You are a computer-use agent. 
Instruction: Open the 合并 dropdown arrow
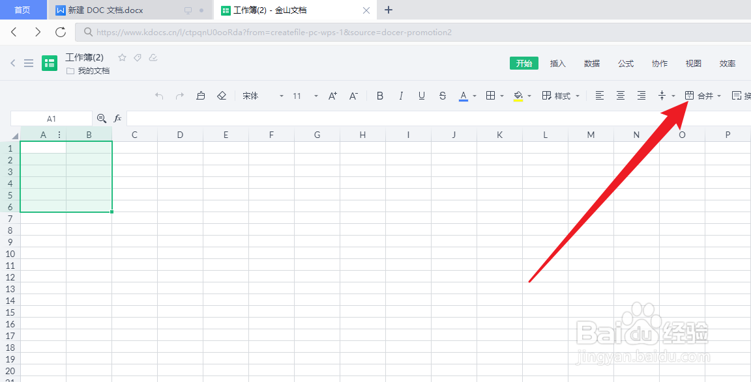719,96
